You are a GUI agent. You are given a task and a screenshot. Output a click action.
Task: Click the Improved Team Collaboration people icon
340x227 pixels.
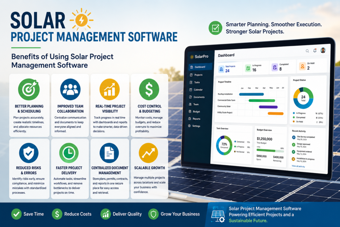pyautogui.click(x=70, y=89)
